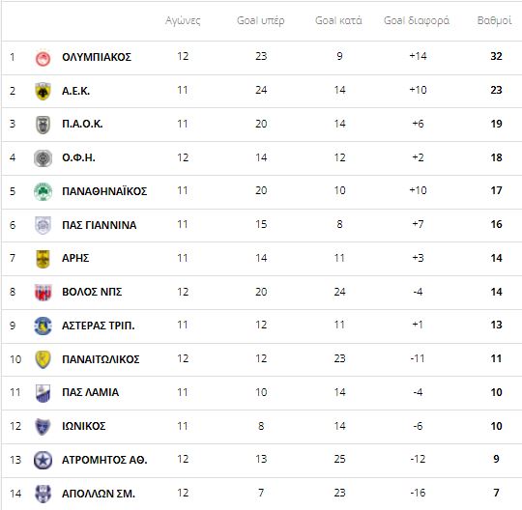The image size is (522, 510).
Task: Select the Π.Α.Ο.Κ. club logo
Action: [43, 125]
